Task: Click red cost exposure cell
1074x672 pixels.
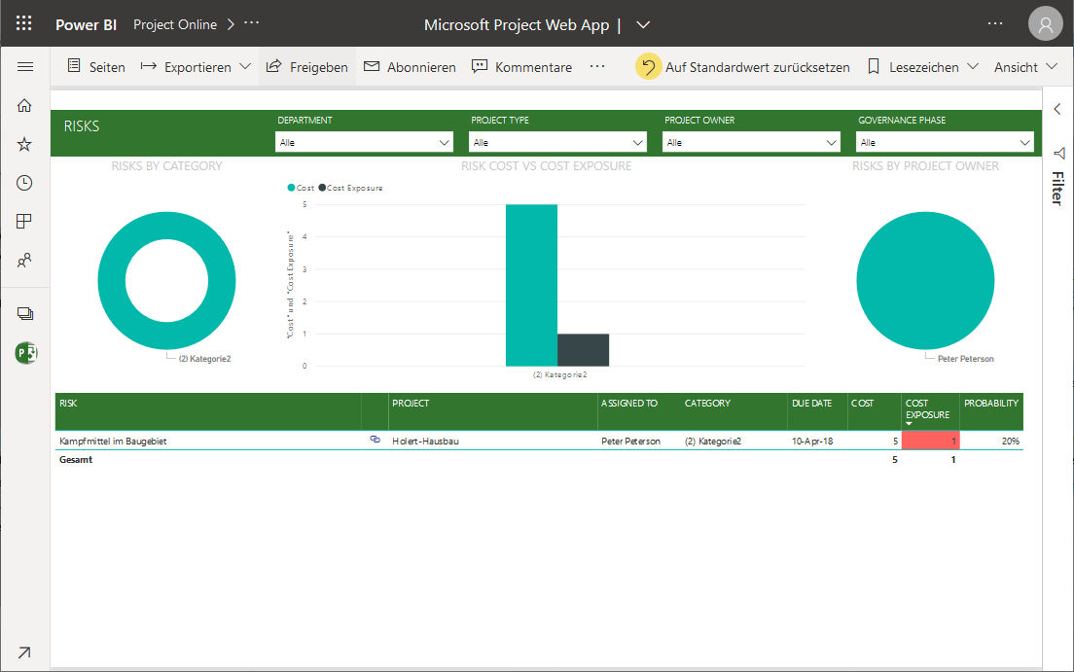Action: coord(930,441)
